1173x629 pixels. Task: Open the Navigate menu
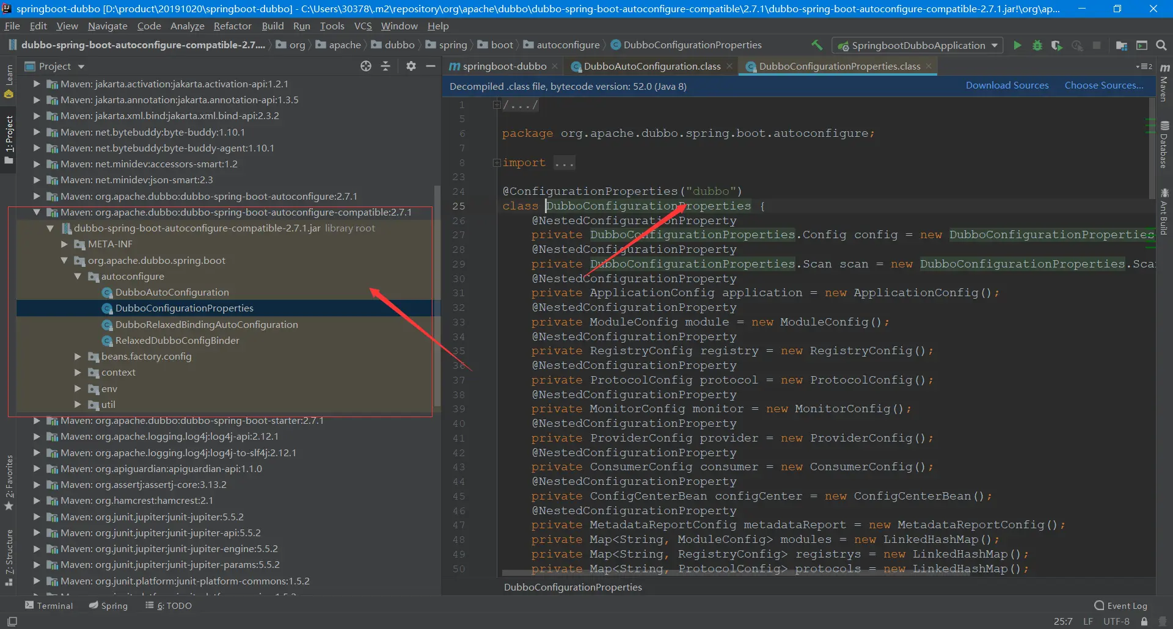pos(108,26)
